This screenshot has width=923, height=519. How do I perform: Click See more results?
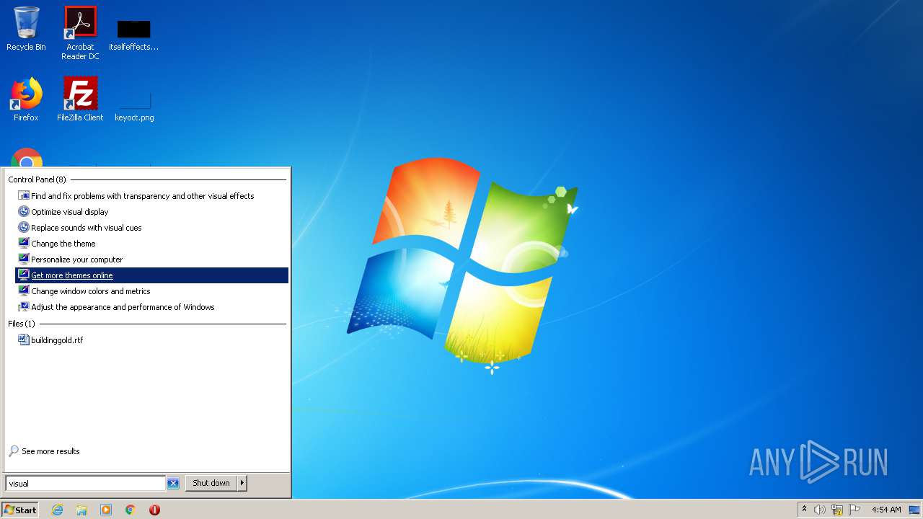[x=50, y=451]
